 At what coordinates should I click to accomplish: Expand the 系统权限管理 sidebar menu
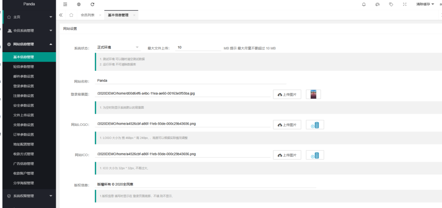coord(28,196)
